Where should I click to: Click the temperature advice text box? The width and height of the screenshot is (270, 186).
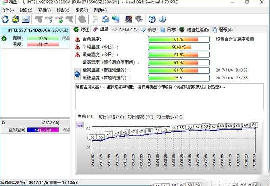(x=169, y=96)
